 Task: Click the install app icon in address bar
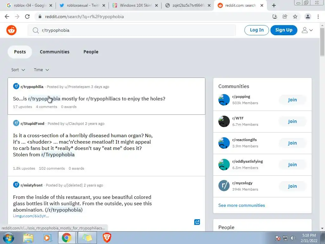[275, 17]
